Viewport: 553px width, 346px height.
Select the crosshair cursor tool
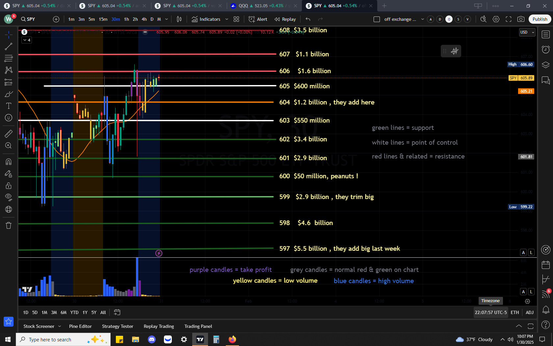click(9, 35)
